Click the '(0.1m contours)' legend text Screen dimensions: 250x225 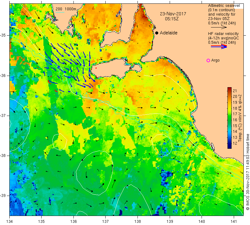221,10
